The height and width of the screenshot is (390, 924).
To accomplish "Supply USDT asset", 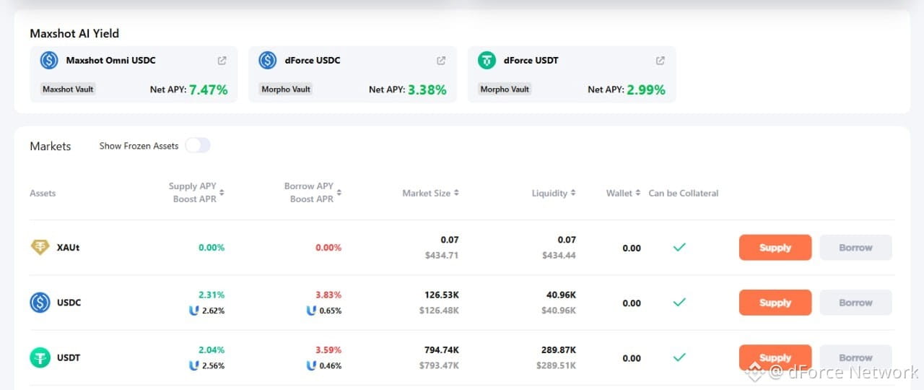I will (x=775, y=357).
